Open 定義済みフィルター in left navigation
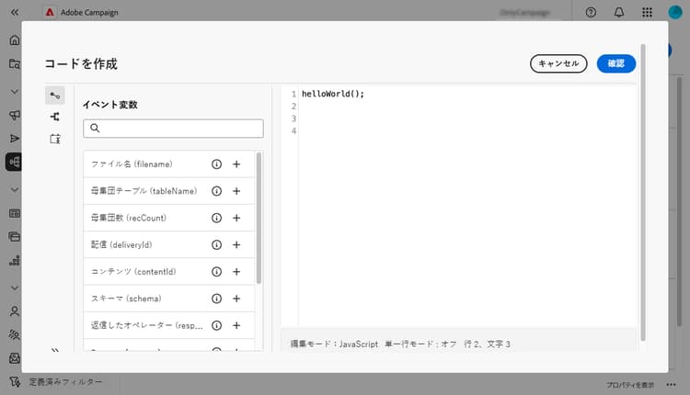The height and width of the screenshot is (395, 690). click(x=65, y=382)
